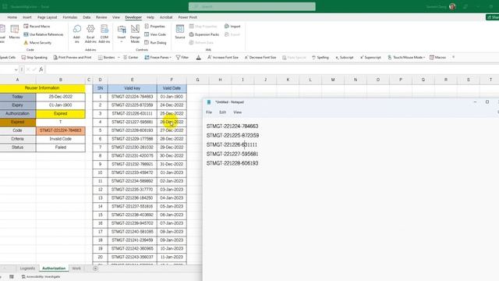Click into the formula bar

click(272, 69)
